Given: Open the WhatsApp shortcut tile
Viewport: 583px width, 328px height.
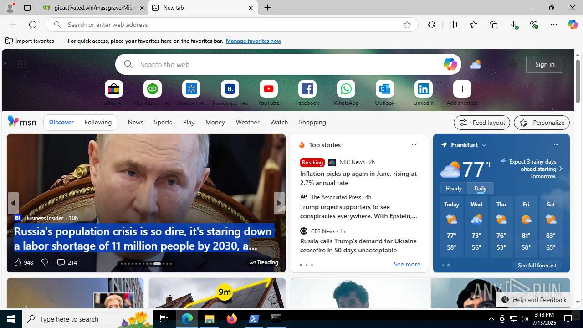Looking at the screenshot, I should [346, 89].
